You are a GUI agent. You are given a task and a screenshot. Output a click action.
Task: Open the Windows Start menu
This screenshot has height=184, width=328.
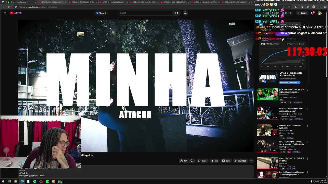pos(3,182)
